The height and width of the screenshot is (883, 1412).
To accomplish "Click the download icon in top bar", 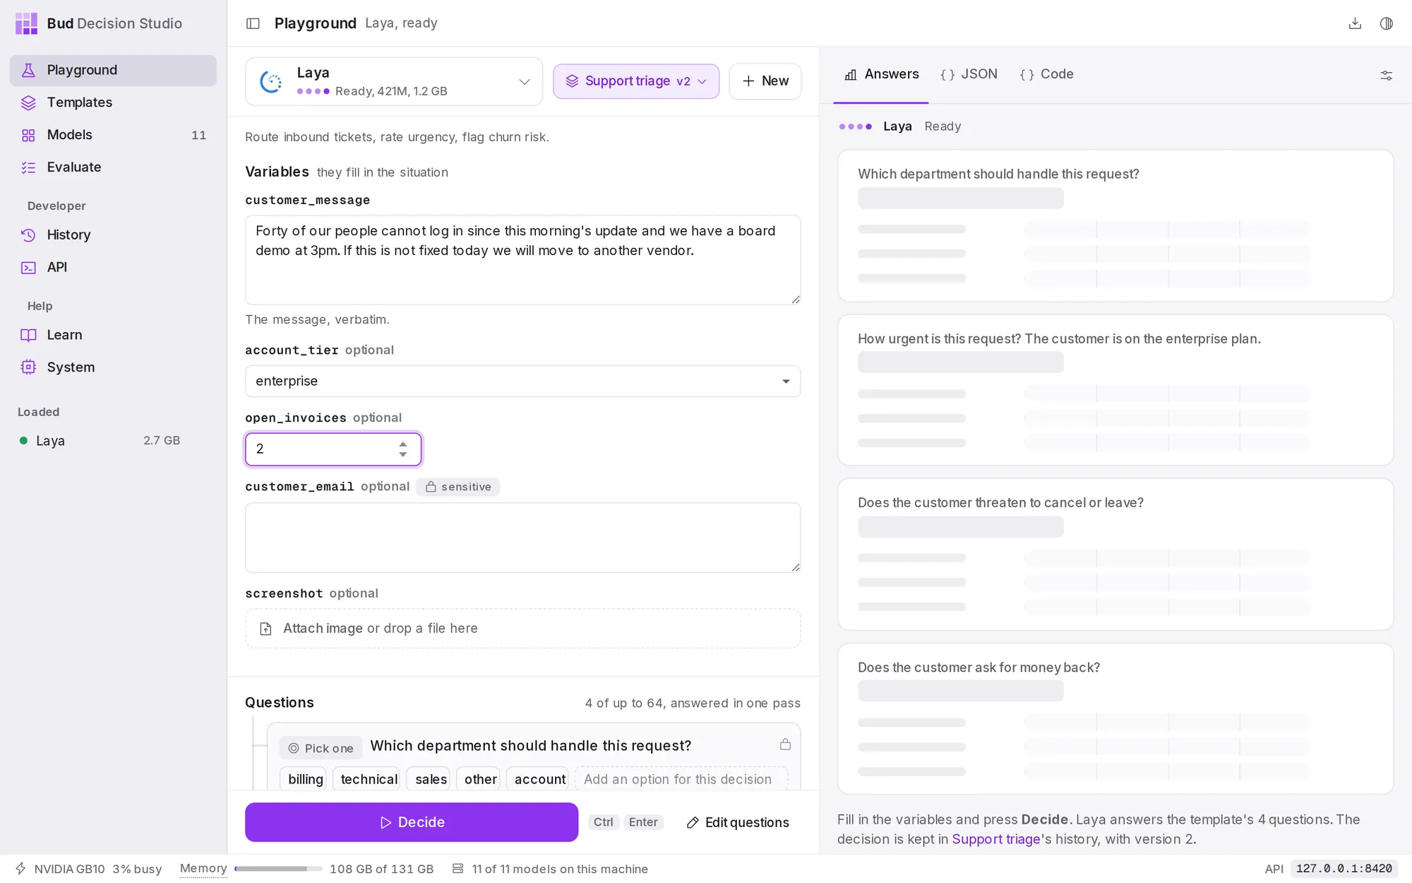I will [x=1355, y=23].
